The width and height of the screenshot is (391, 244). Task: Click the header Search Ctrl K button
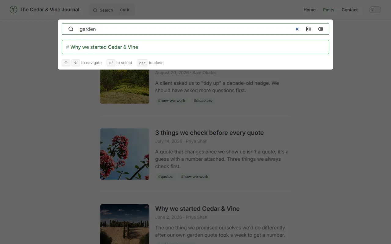112,10
